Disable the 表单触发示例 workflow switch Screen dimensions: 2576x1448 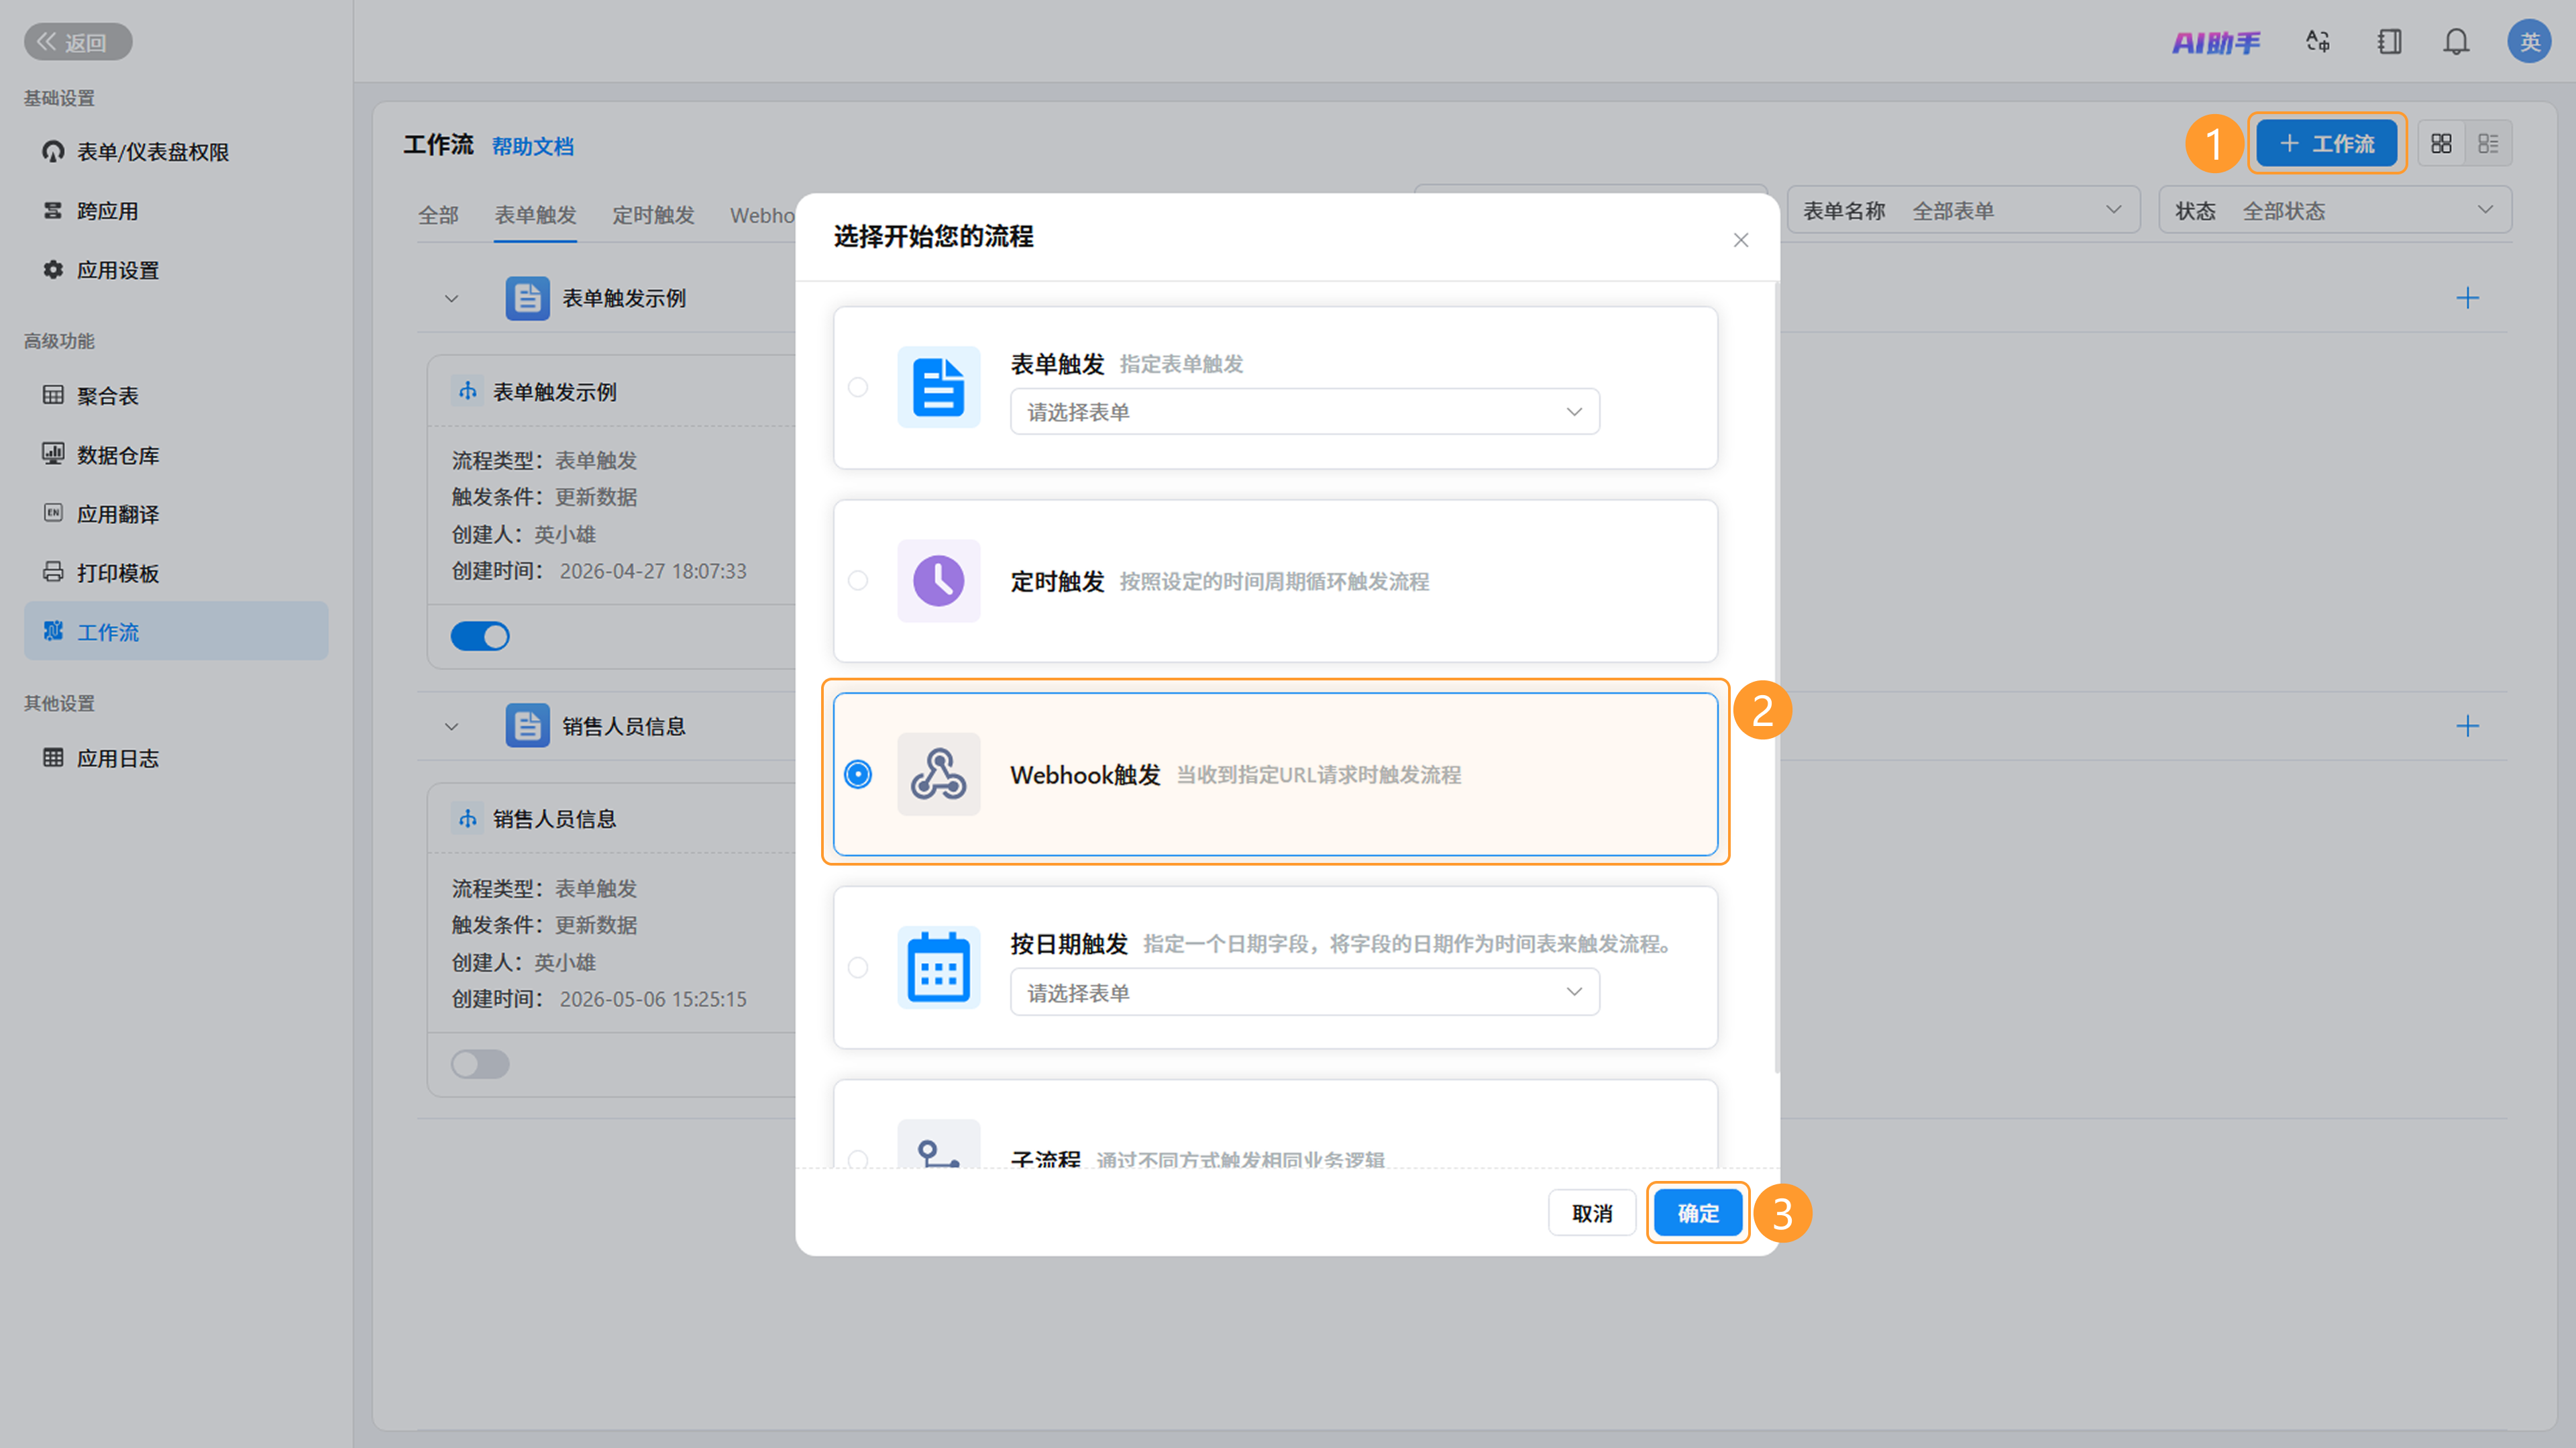[x=480, y=636]
